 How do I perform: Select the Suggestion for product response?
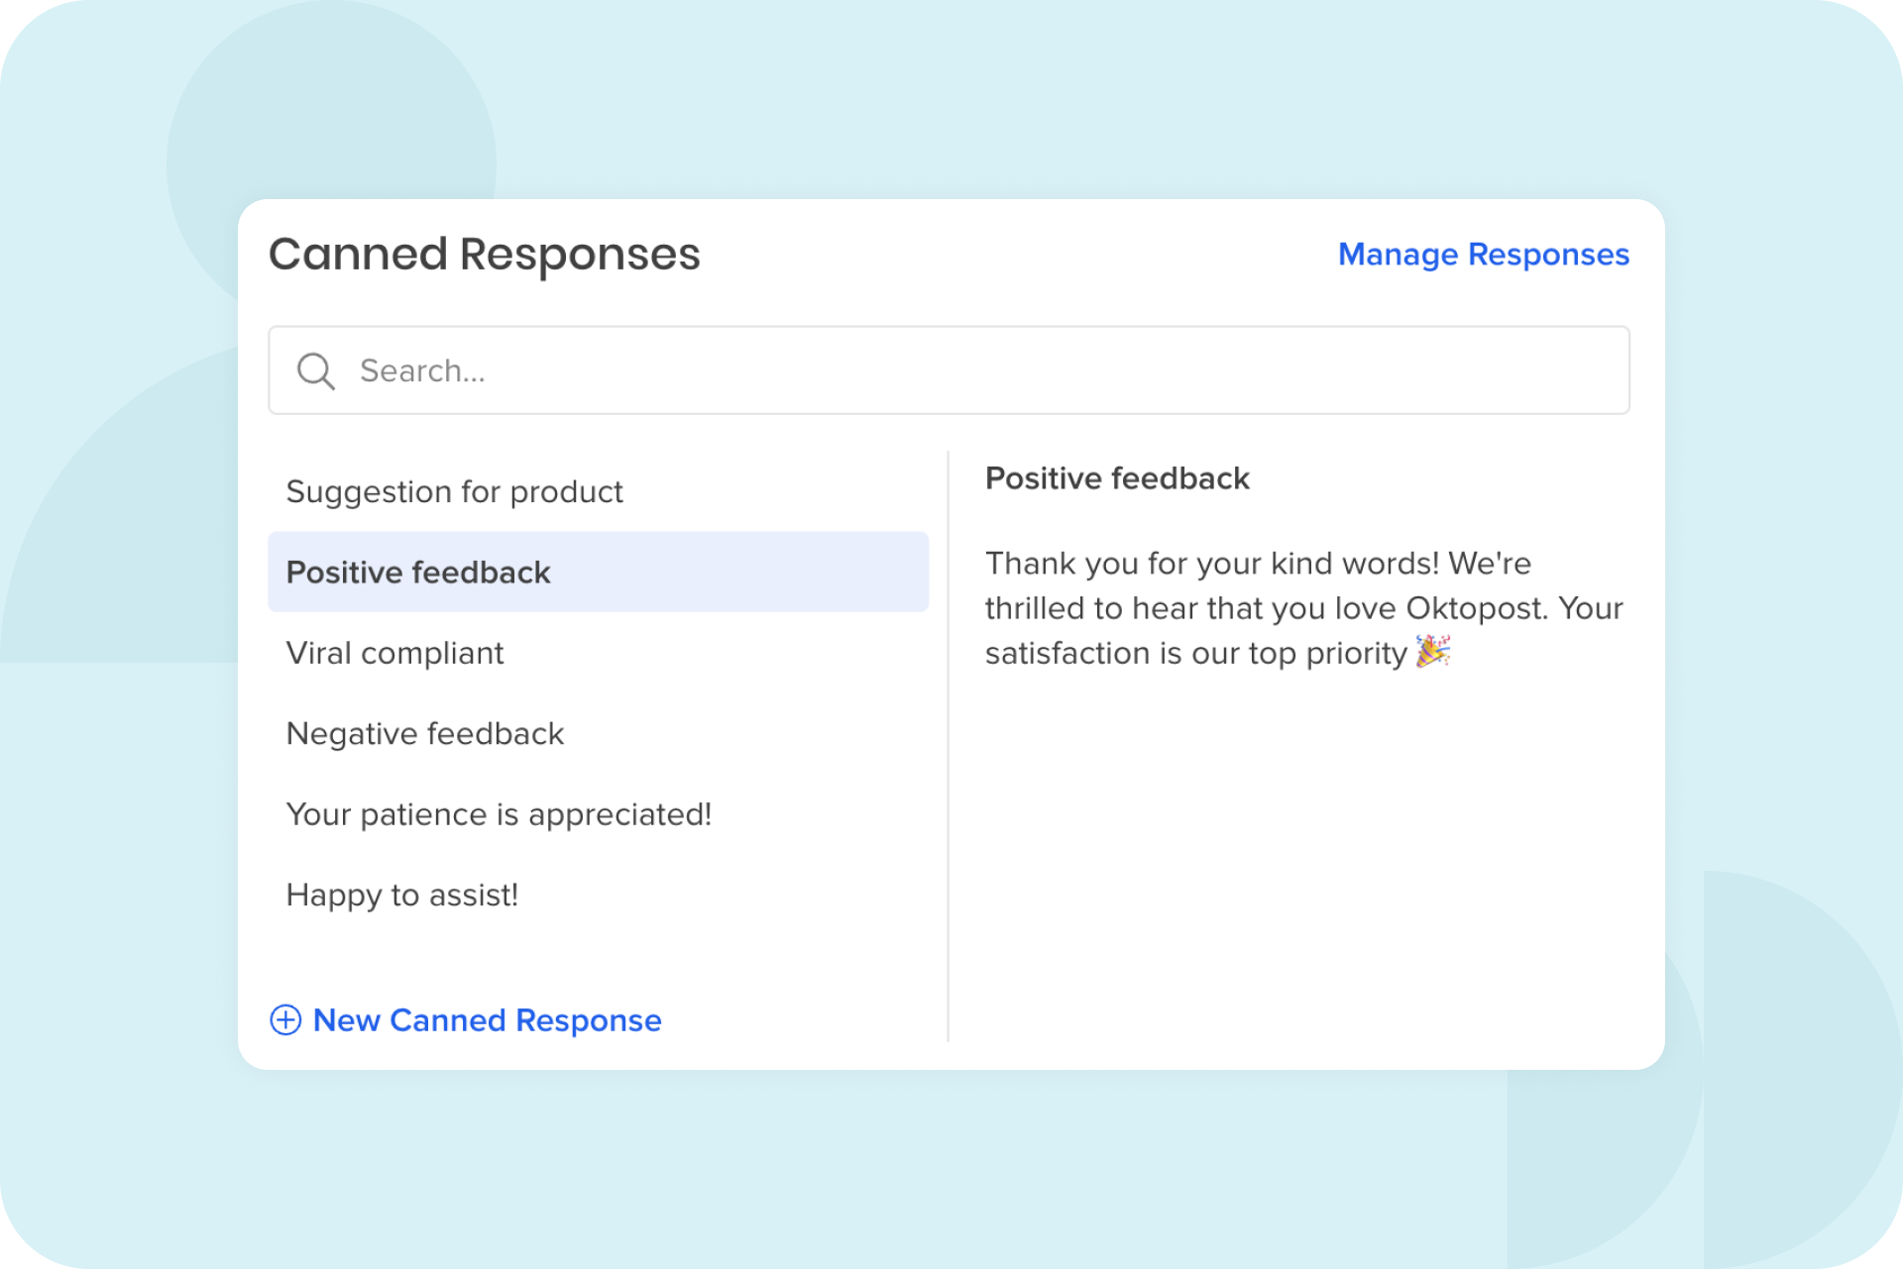click(455, 490)
